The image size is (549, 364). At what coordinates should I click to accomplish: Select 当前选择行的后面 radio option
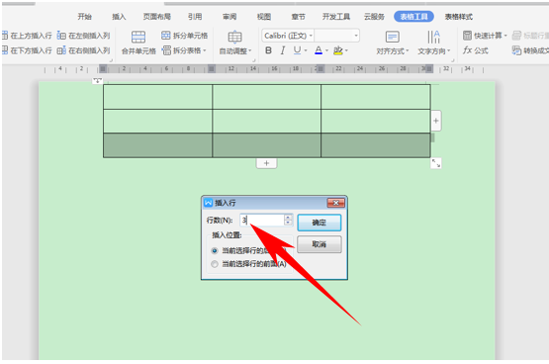[x=215, y=250]
